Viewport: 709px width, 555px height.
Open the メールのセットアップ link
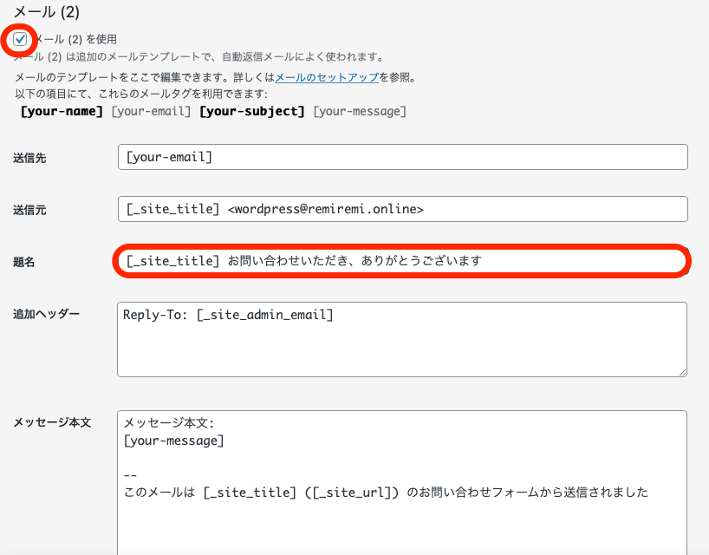(327, 77)
